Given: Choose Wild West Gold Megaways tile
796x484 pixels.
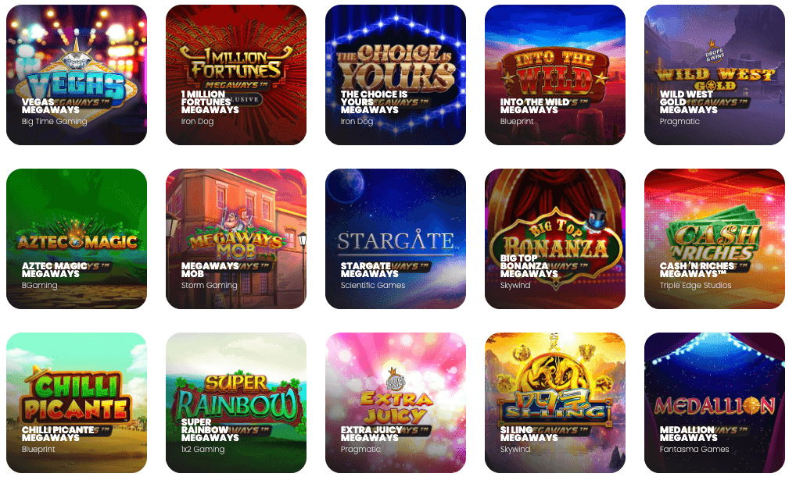Looking at the screenshot, I should (714, 75).
